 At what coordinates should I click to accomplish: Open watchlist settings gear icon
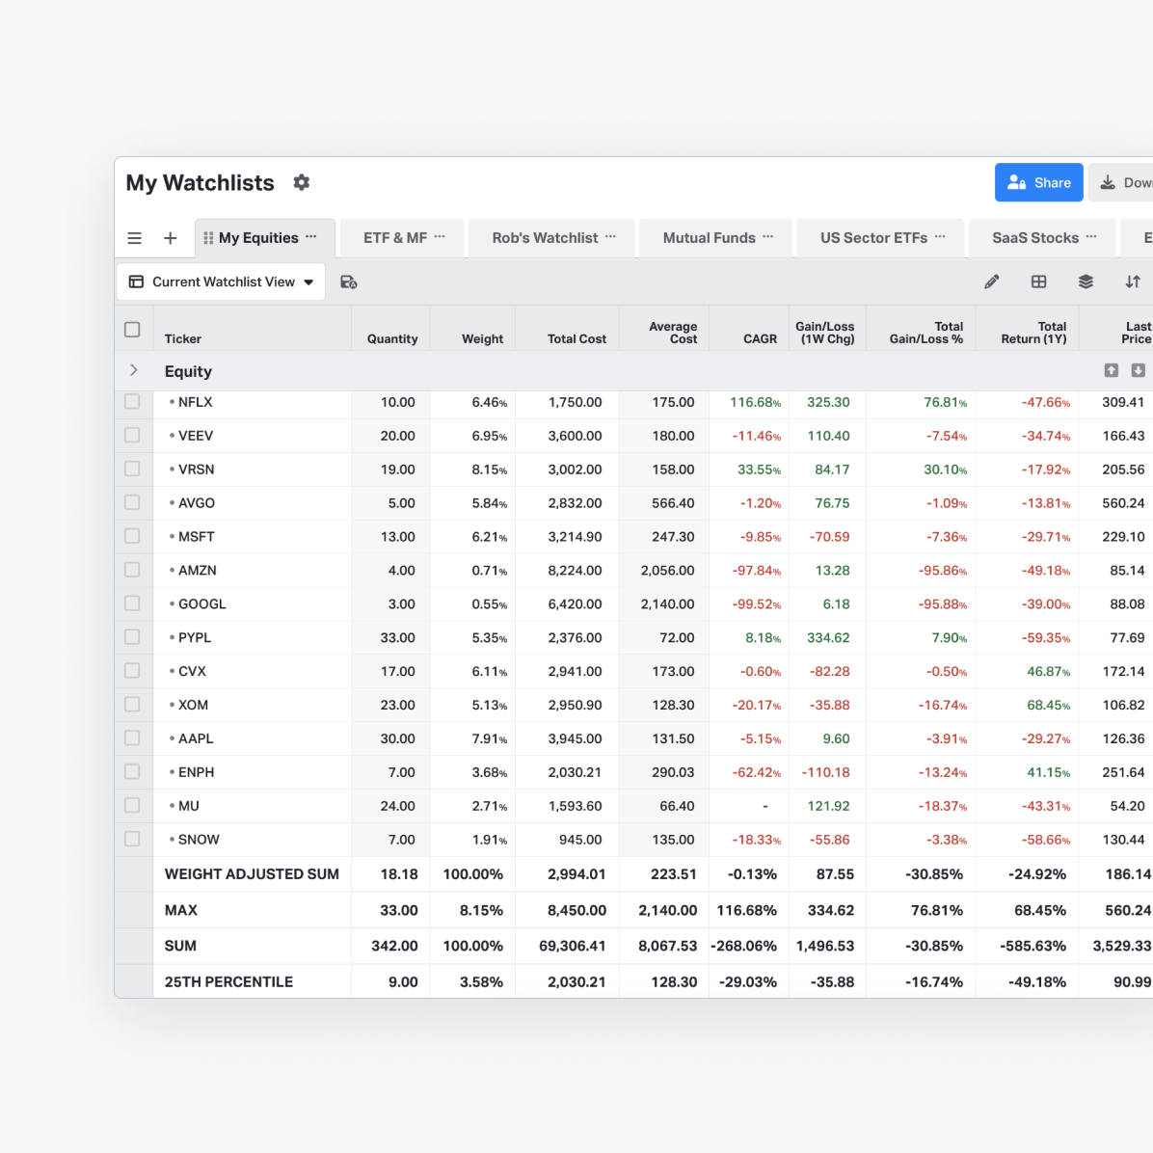(x=302, y=182)
